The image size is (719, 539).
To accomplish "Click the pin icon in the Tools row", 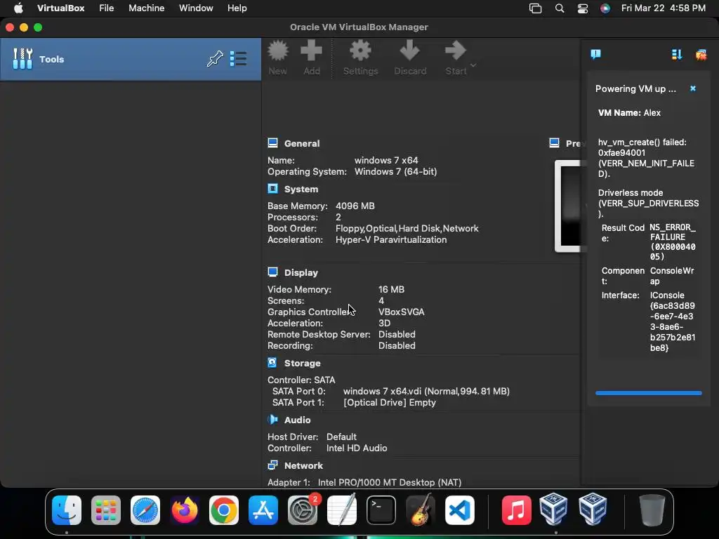I will pos(215,59).
